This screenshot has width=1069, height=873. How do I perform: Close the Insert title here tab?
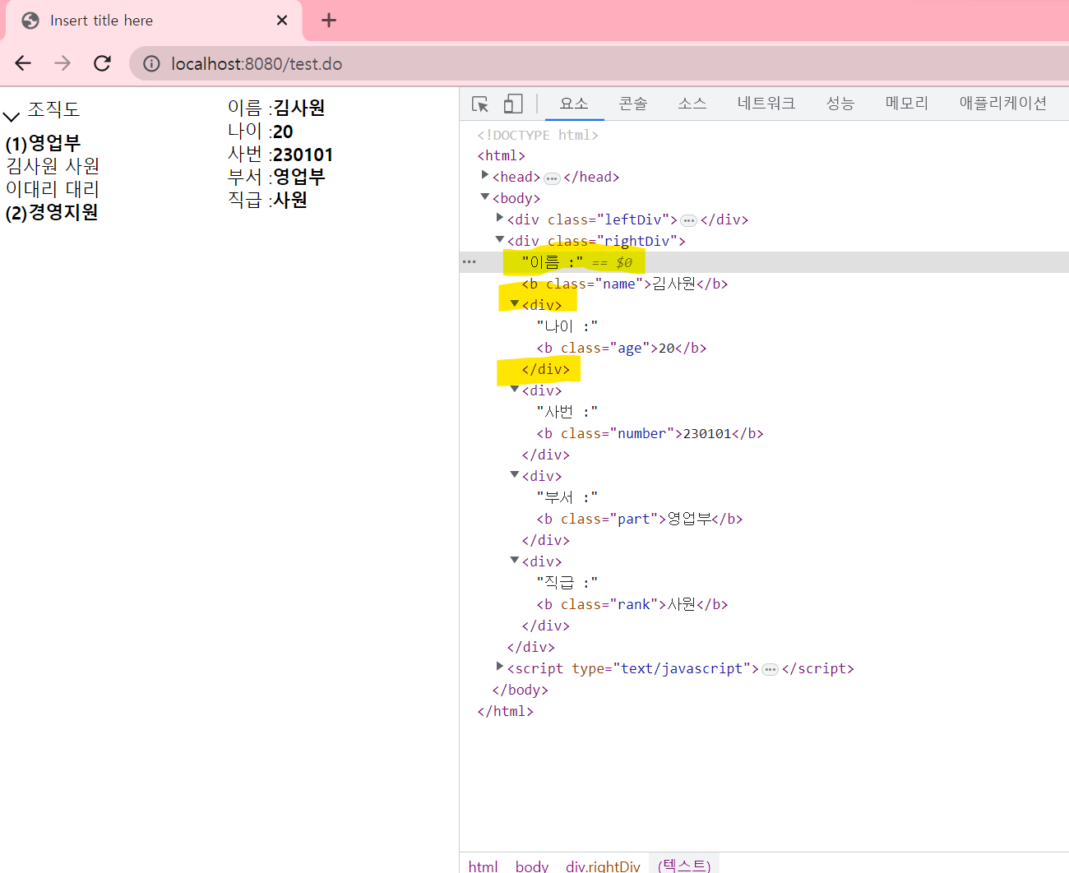(282, 21)
